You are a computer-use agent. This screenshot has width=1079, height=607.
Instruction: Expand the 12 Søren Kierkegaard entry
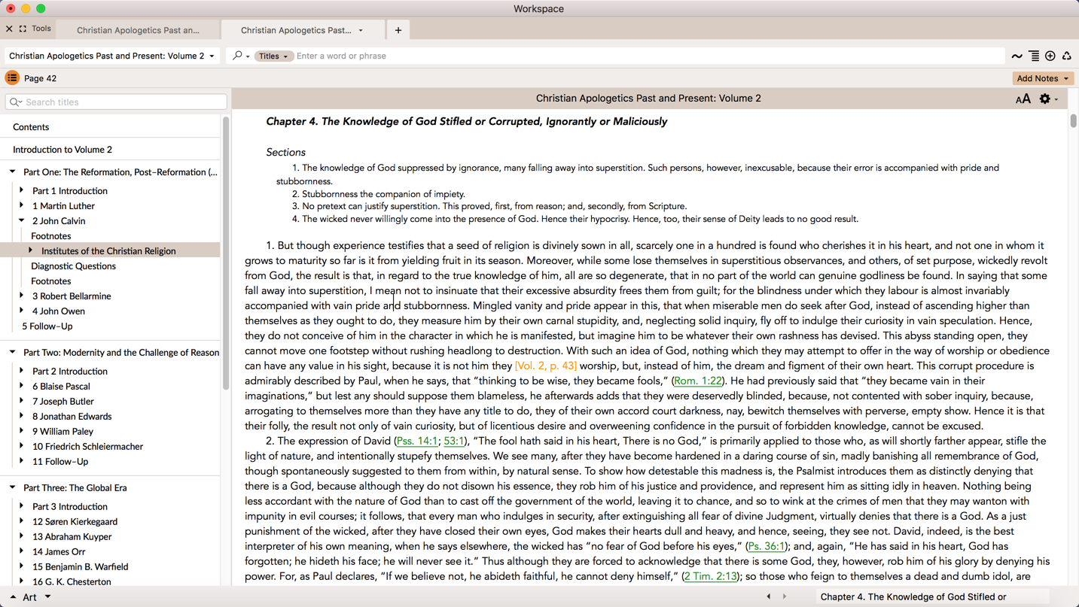[x=22, y=521]
